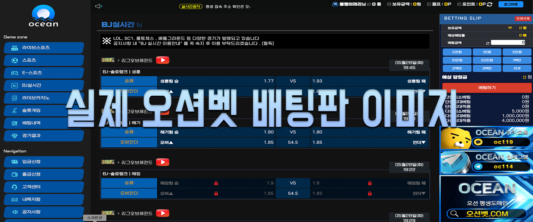The image size is (533, 222).
Task: Click the 승패 label in the 해기 match
Action: coord(129,132)
